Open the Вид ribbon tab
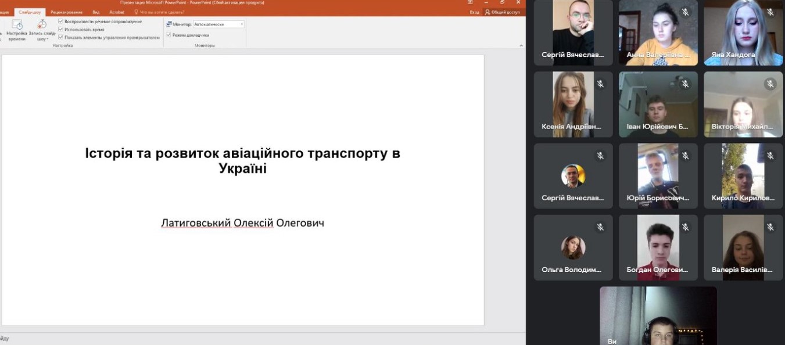The height and width of the screenshot is (345, 785). click(x=96, y=12)
